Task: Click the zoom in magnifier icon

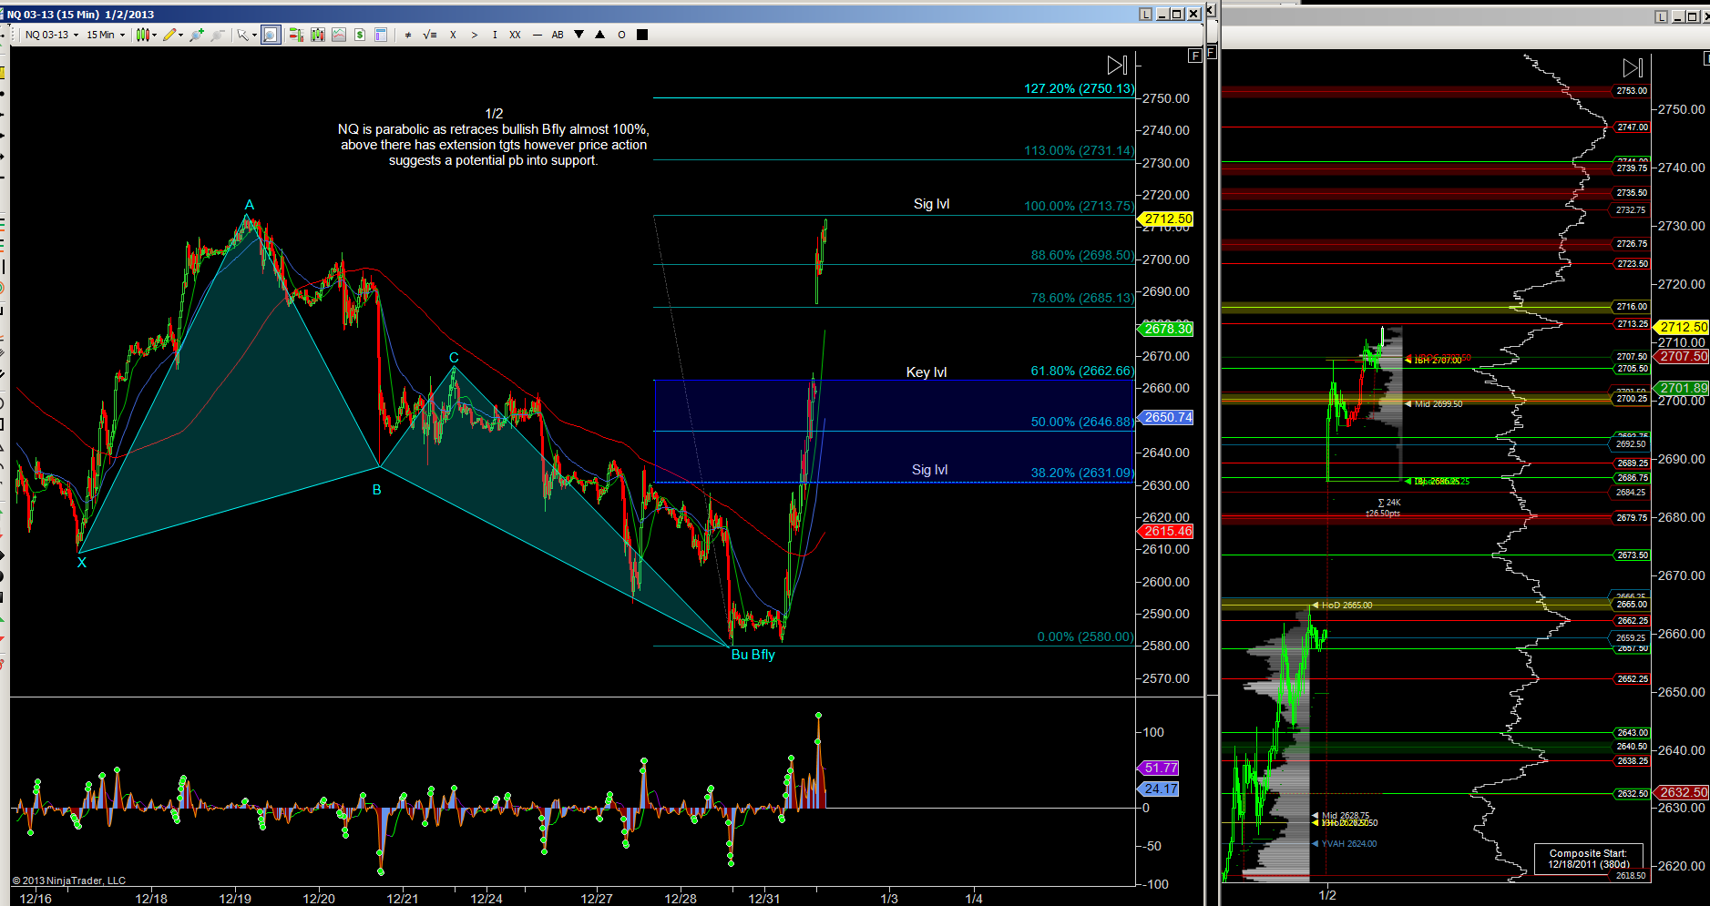Action: (x=196, y=35)
